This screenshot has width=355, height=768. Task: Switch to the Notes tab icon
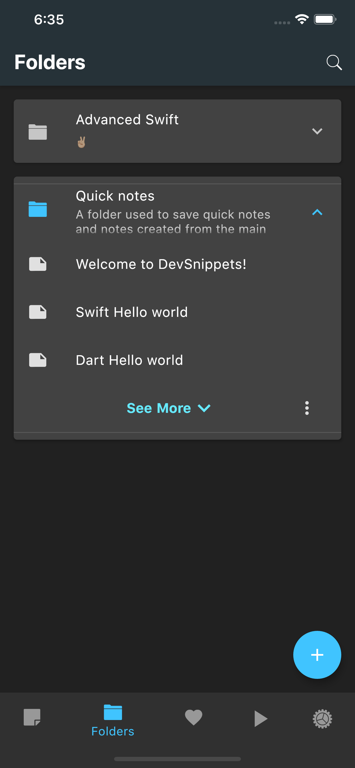click(32, 717)
